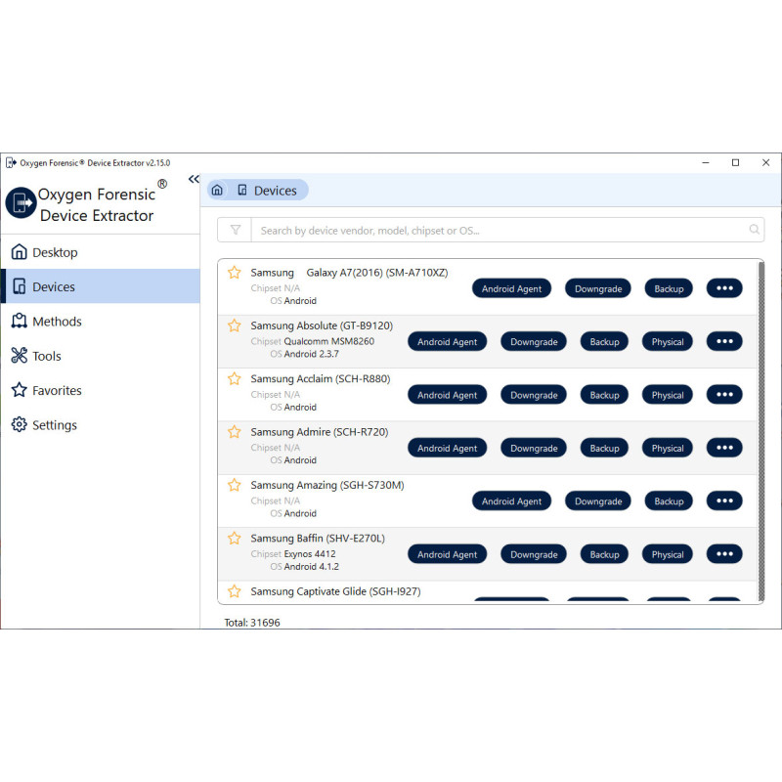Click the device list vertical scrollbar
Viewport: 782px width, 782px height.
pos(761,431)
